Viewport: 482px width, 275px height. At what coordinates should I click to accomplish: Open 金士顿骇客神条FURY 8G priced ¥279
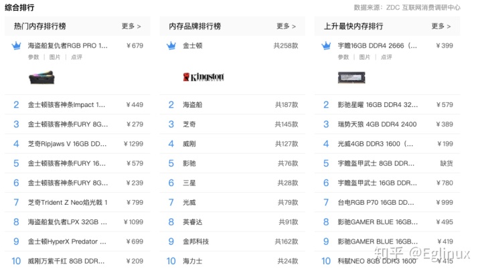[x=68, y=124]
